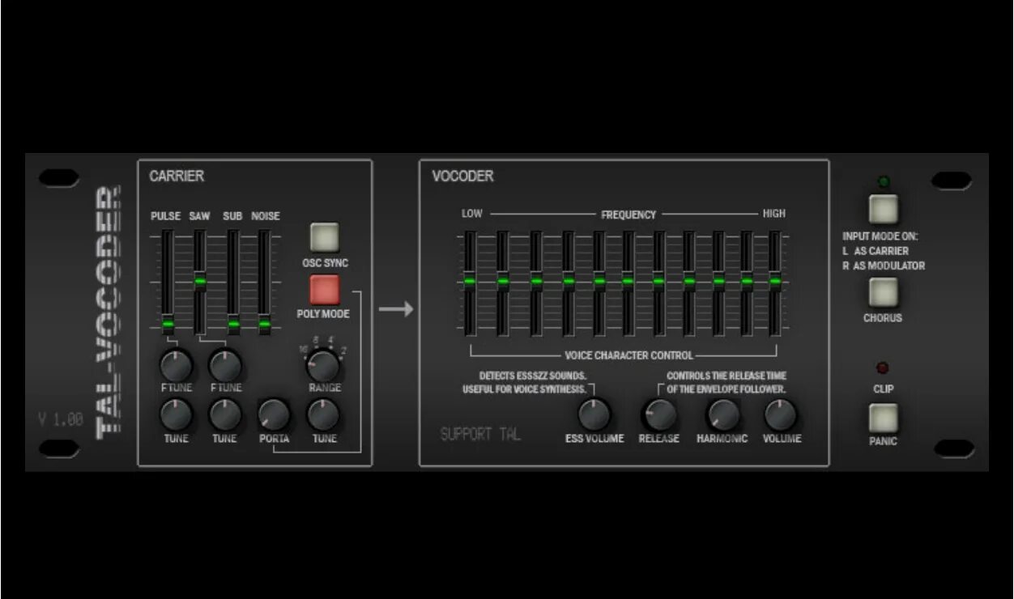Click the third vocoder band slider from LOW
This screenshot has width=1014, height=599.
(535, 282)
